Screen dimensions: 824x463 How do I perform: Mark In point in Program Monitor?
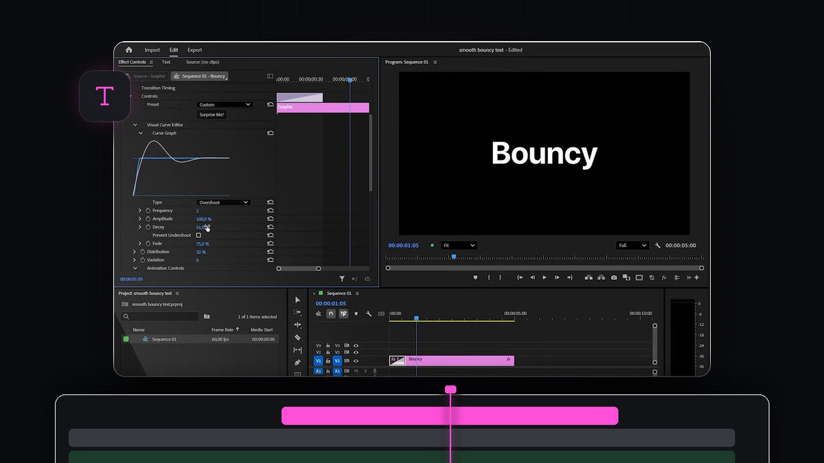click(x=489, y=278)
